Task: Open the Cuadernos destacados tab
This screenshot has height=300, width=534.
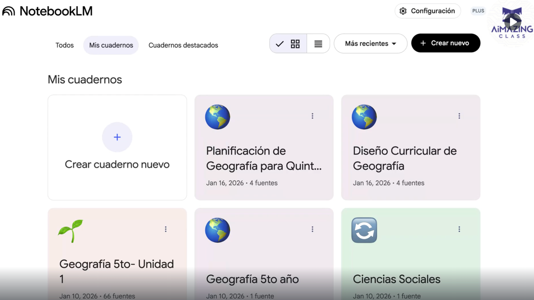Action: pos(183,45)
